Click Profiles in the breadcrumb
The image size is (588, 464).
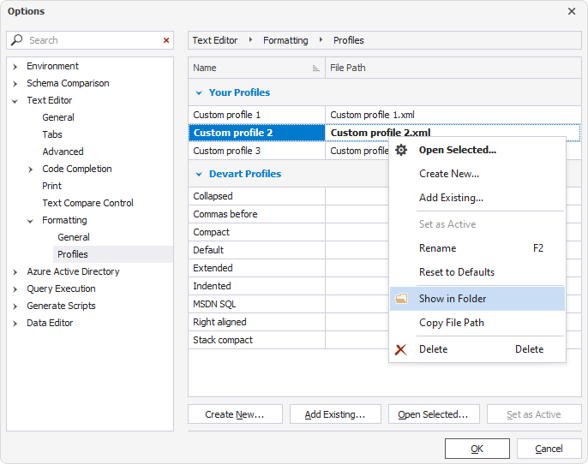348,40
